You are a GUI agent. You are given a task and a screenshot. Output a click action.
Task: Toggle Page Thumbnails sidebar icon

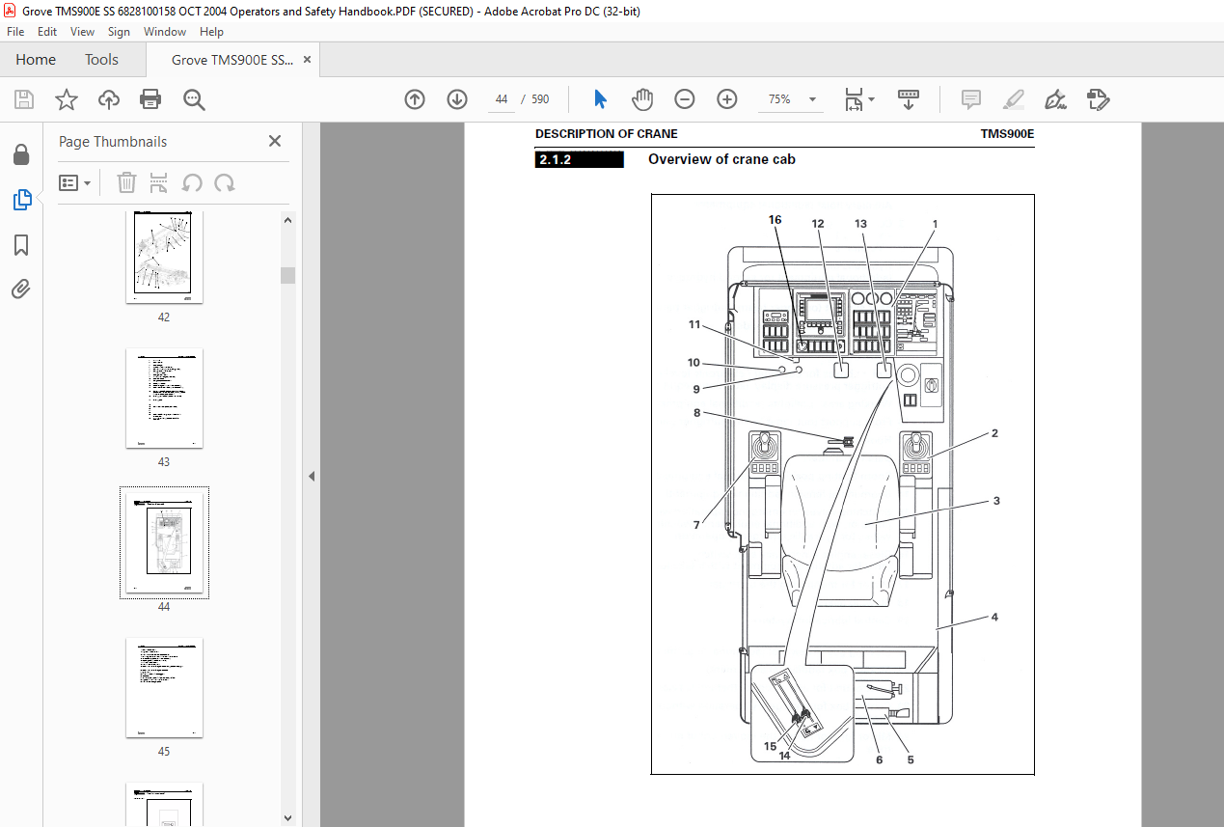tap(21, 200)
